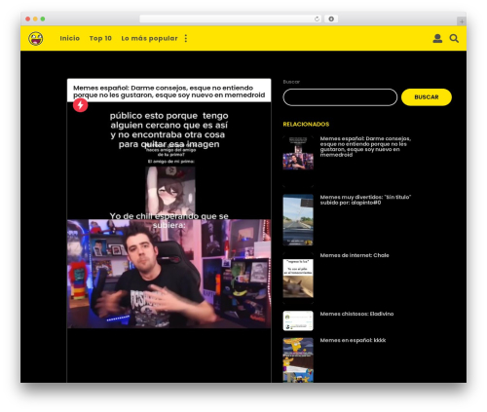The width and height of the screenshot is (487, 412).
Task: Open the user account icon
Action: pos(437,38)
